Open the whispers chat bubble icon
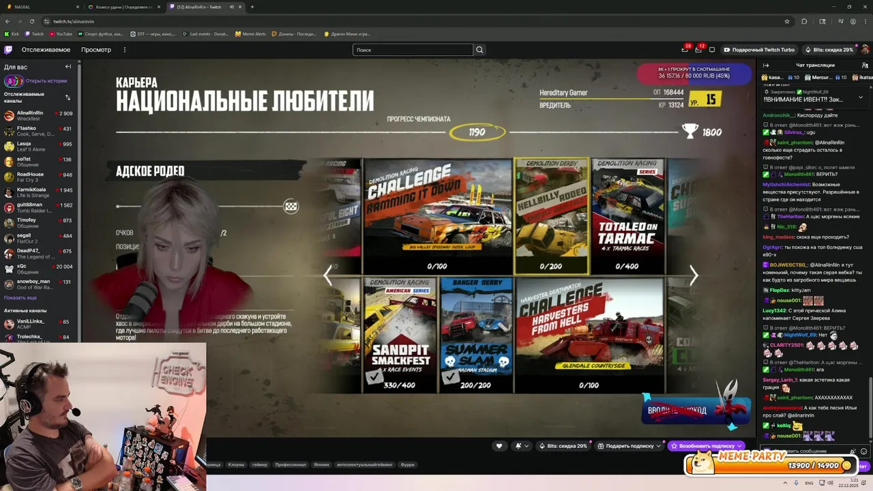Screen dimensions: 873x491 pos(712,50)
